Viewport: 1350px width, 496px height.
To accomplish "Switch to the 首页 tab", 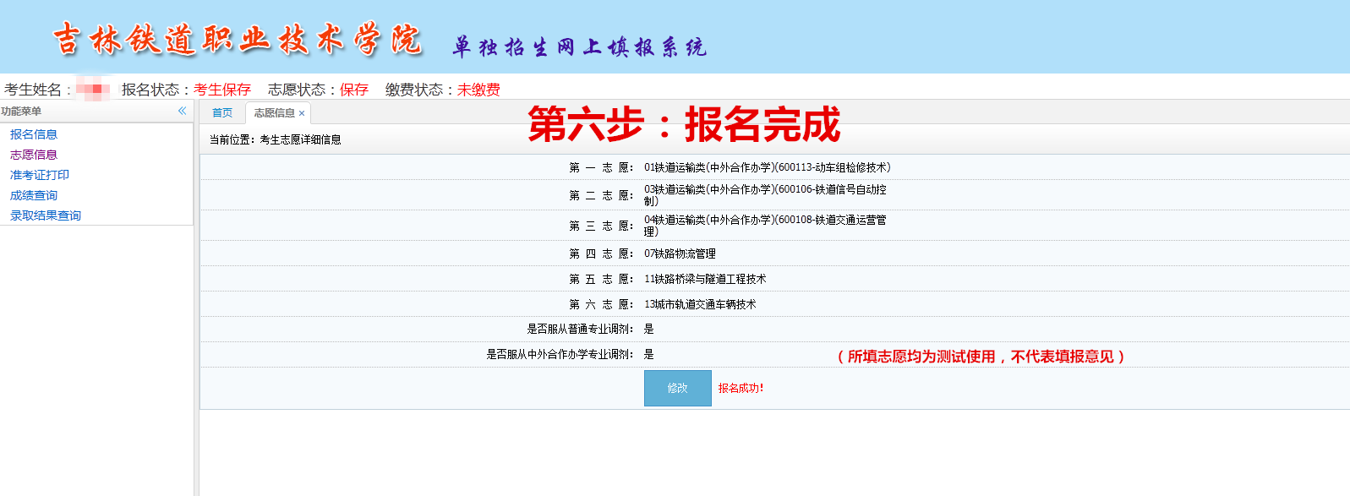I will [x=222, y=112].
